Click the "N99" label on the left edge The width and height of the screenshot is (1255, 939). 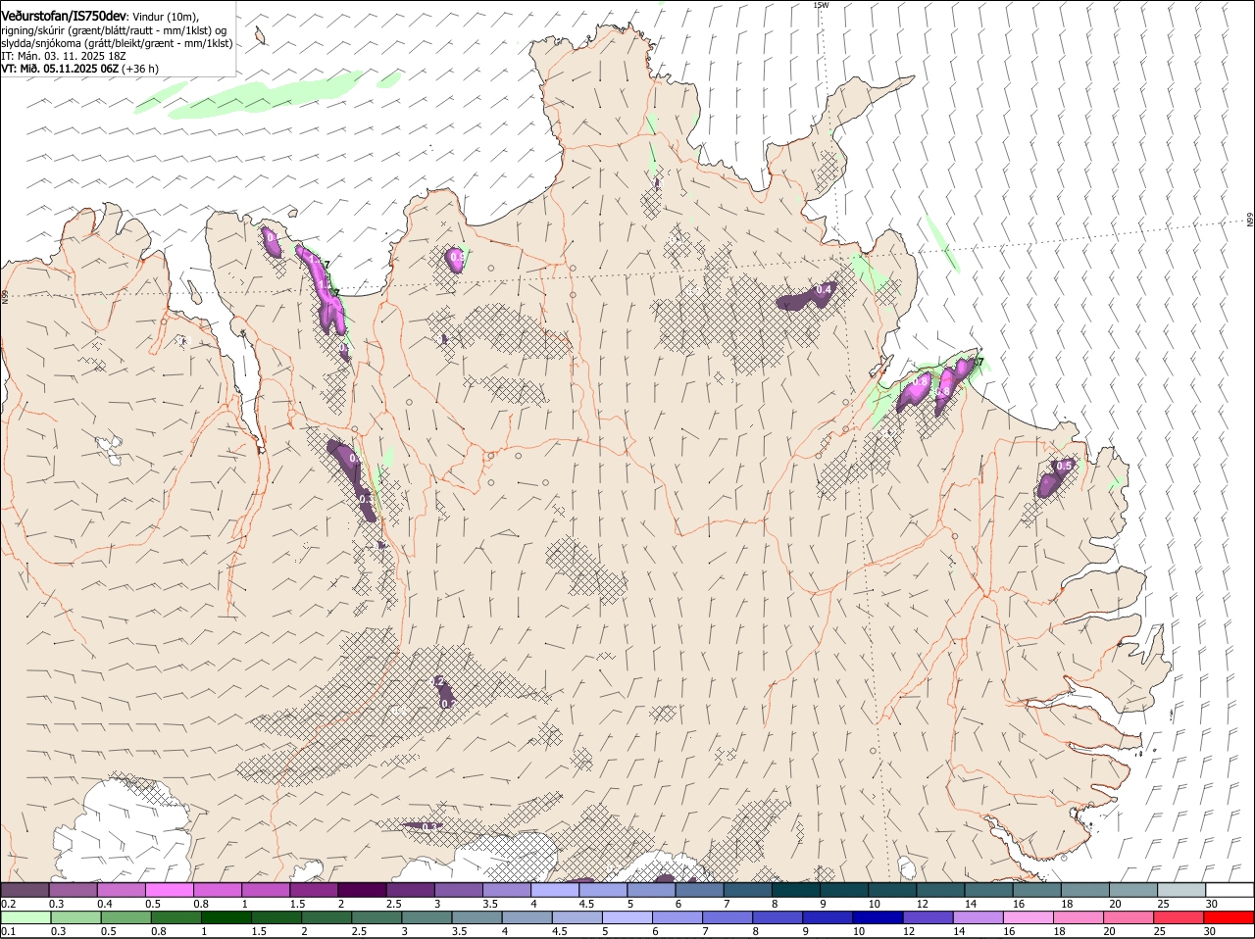point(5,295)
